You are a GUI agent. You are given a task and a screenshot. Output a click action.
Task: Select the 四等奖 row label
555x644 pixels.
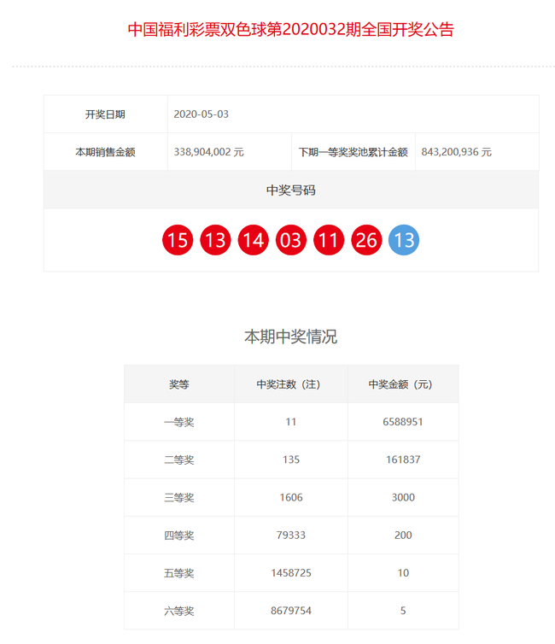pos(179,536)
